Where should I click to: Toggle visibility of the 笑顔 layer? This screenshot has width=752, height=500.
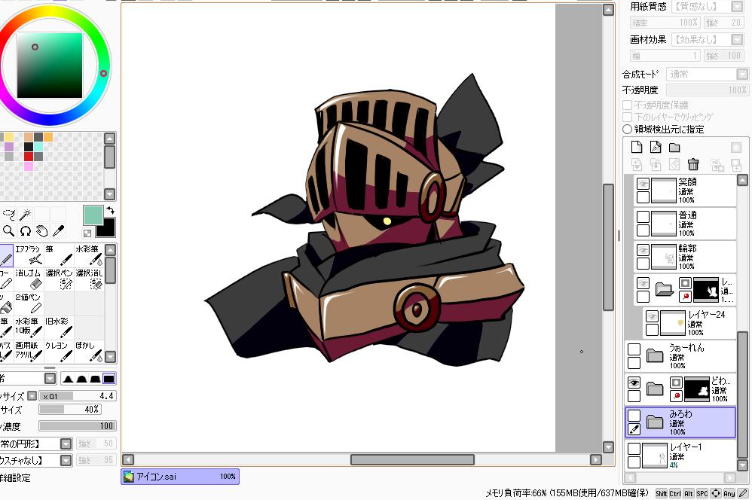[643, 184]
